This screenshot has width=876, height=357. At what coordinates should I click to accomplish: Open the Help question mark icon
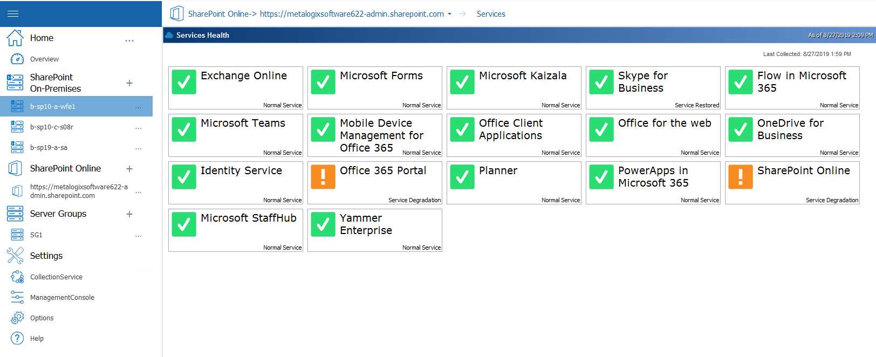coord(17,338)
